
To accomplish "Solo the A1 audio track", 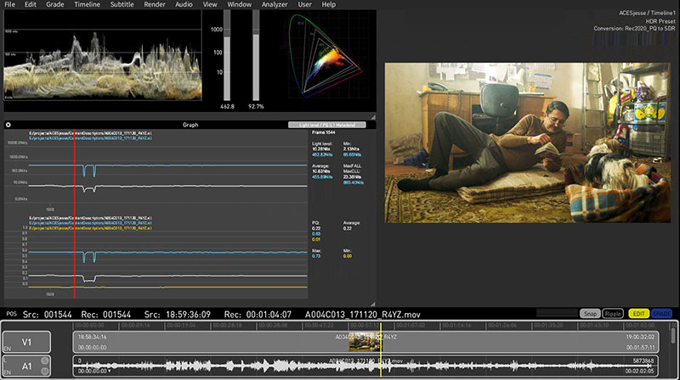I will 45,360.
